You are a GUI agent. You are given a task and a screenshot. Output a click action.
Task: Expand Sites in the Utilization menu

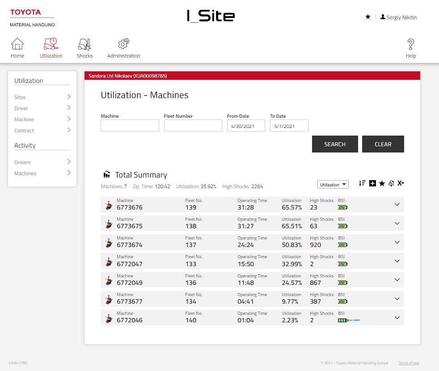(x=42, y=97)
